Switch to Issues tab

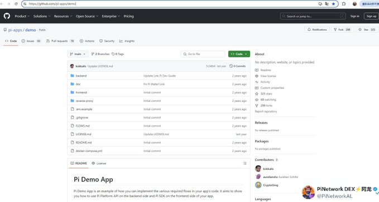pos(31,41)
